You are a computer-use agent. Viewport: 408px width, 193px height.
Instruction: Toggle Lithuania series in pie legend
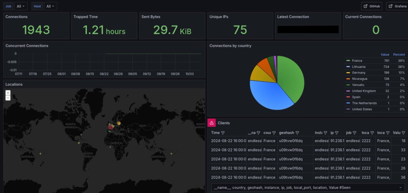coord(359,67)
